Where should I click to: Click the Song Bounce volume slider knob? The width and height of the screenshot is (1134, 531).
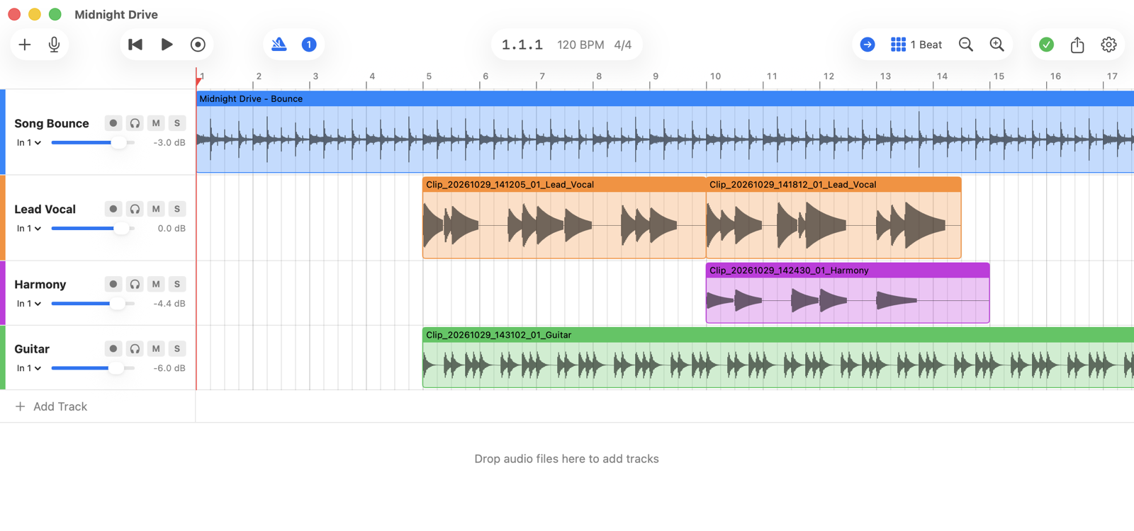(118, 143)
